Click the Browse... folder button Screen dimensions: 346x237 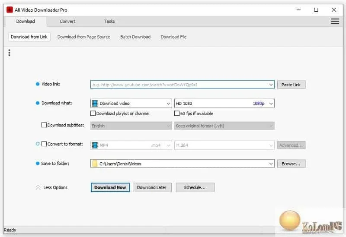tap(291, 164)
